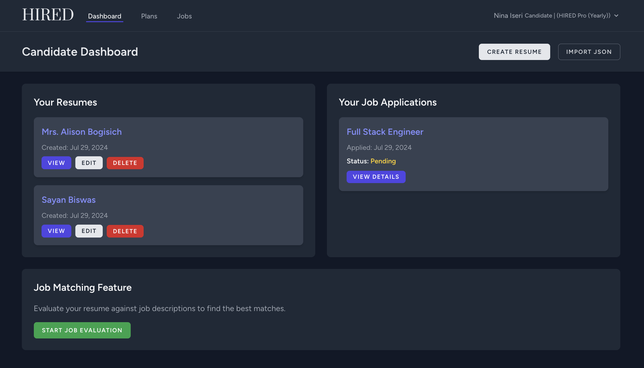Switch to the Jobs tab
644x368 pixels.
184,16
